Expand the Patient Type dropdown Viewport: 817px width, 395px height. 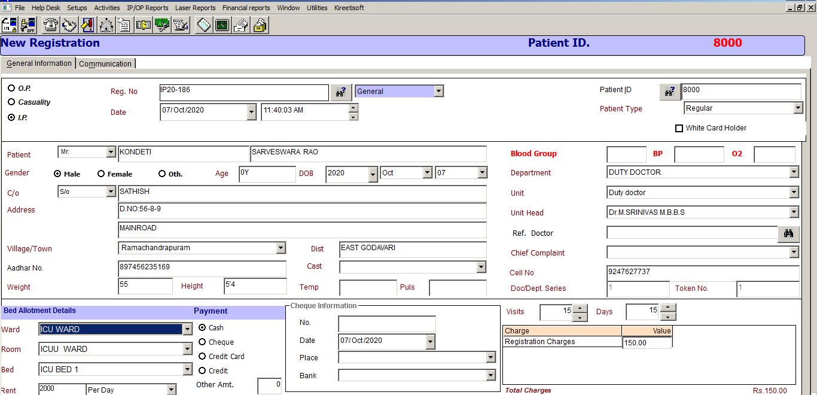coord(797,108)
